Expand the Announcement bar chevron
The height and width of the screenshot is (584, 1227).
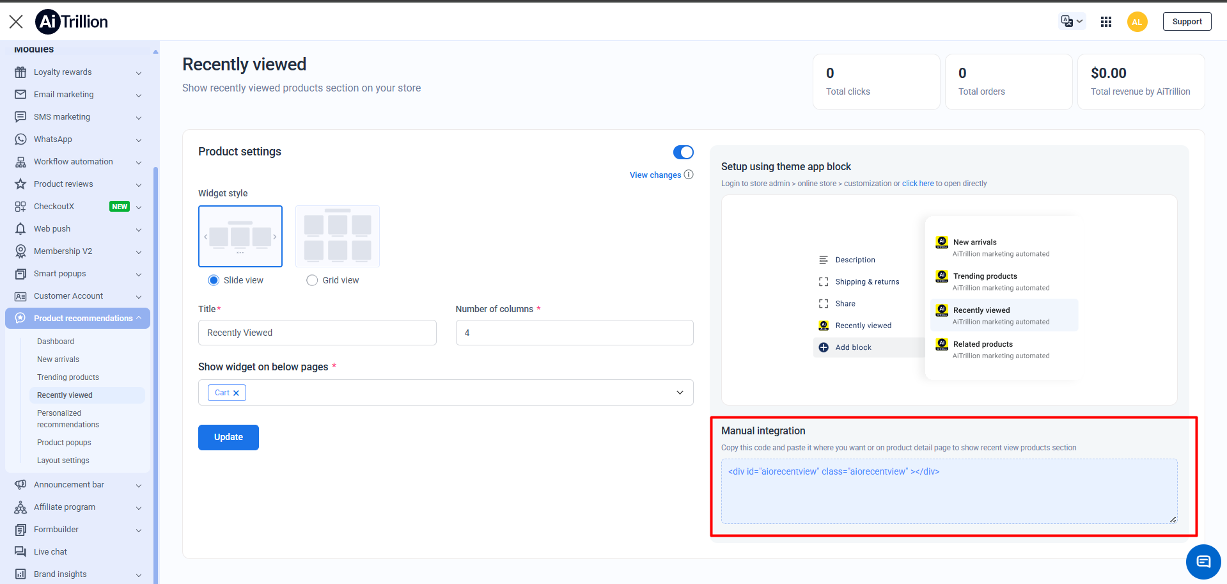[139, 485]
